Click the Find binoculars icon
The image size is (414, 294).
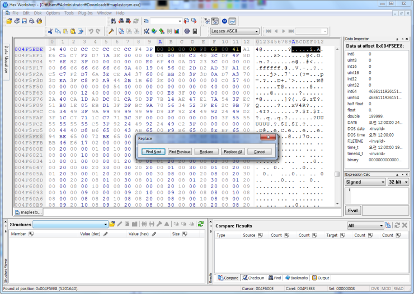point(113,21)
